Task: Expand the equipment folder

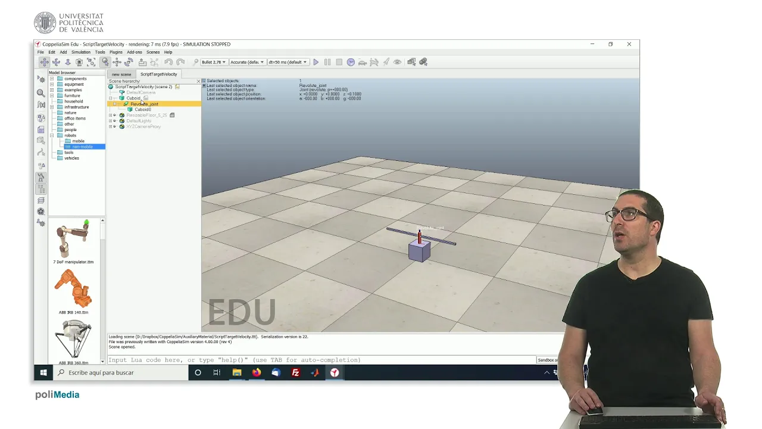Action: tap(52, 84)
